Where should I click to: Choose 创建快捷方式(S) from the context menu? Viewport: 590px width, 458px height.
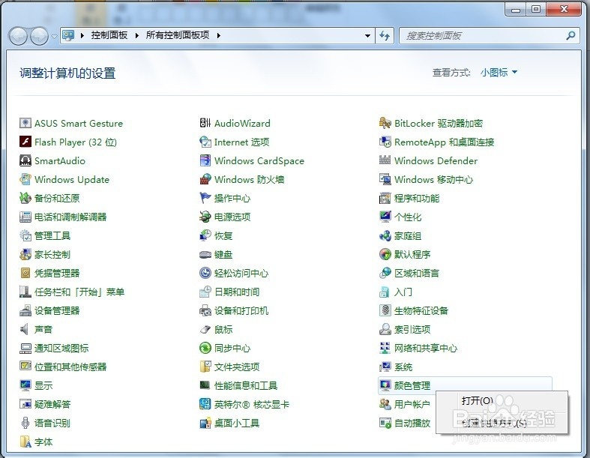coord(494,423)
